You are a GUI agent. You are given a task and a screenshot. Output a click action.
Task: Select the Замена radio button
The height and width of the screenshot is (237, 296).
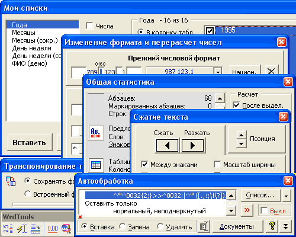tap(123, 226)
